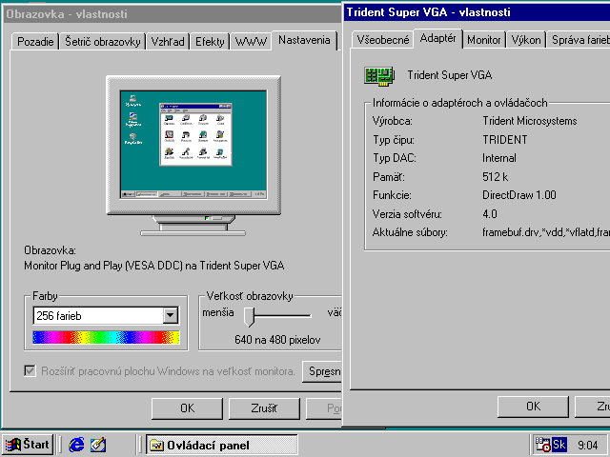
Task: Click the Trident Super VGA adapter card icon
Action: [379, 76]
